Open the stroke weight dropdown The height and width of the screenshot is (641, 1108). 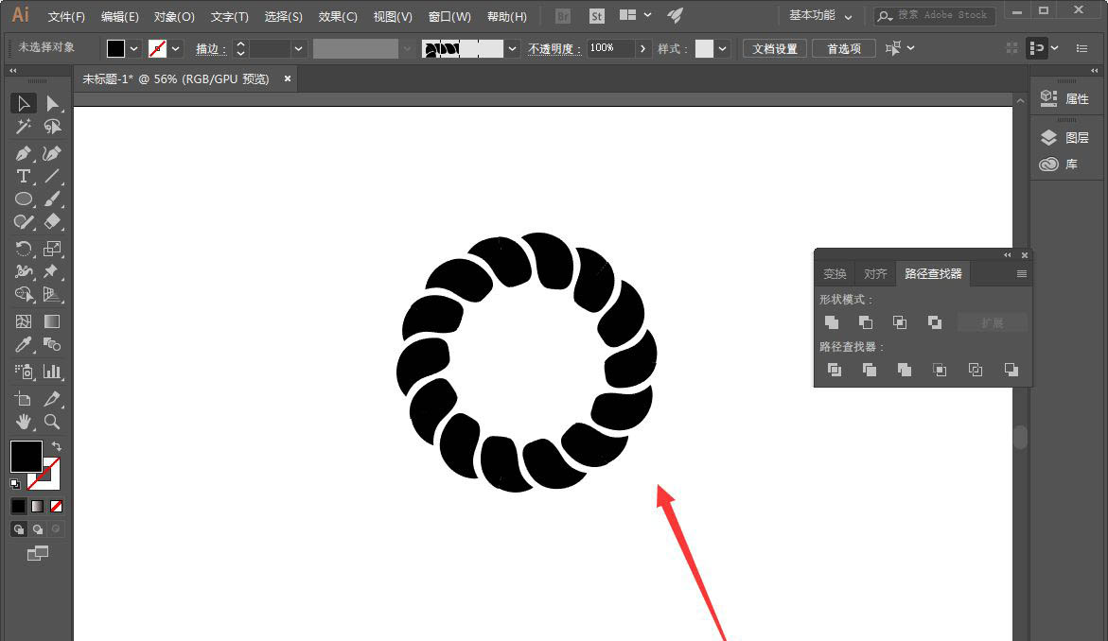click(x=298, y=48)
